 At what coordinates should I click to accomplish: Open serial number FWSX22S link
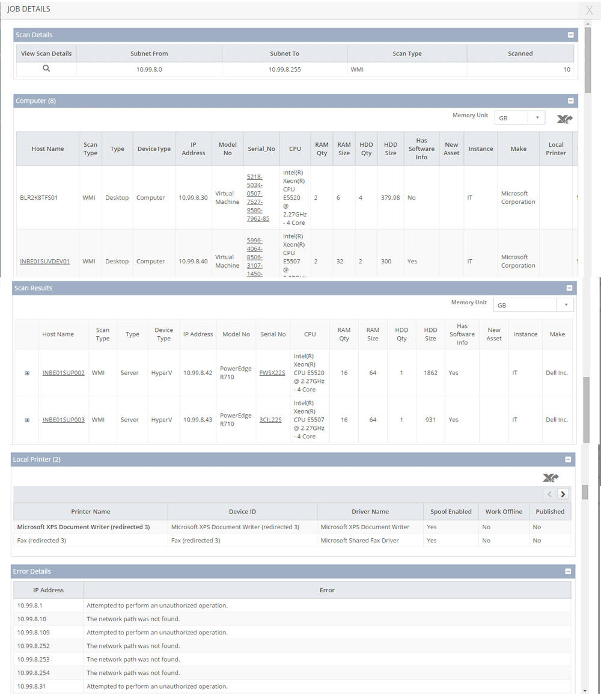point(272,373)
